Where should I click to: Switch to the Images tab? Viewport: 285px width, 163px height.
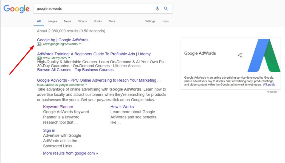(52, 21)
